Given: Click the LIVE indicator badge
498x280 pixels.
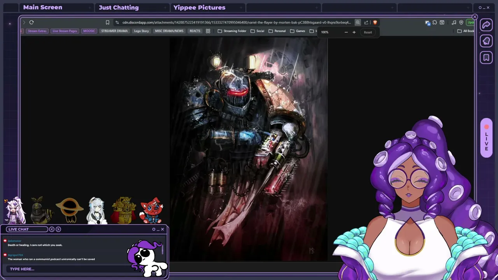Looking at the screenshot, I should (x=486, y=138).
